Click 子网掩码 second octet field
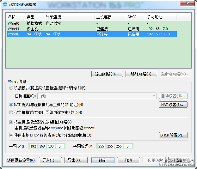 click(110, 146)
